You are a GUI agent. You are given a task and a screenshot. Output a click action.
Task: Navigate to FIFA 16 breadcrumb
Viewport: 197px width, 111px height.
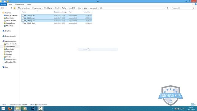pos(57,8)
